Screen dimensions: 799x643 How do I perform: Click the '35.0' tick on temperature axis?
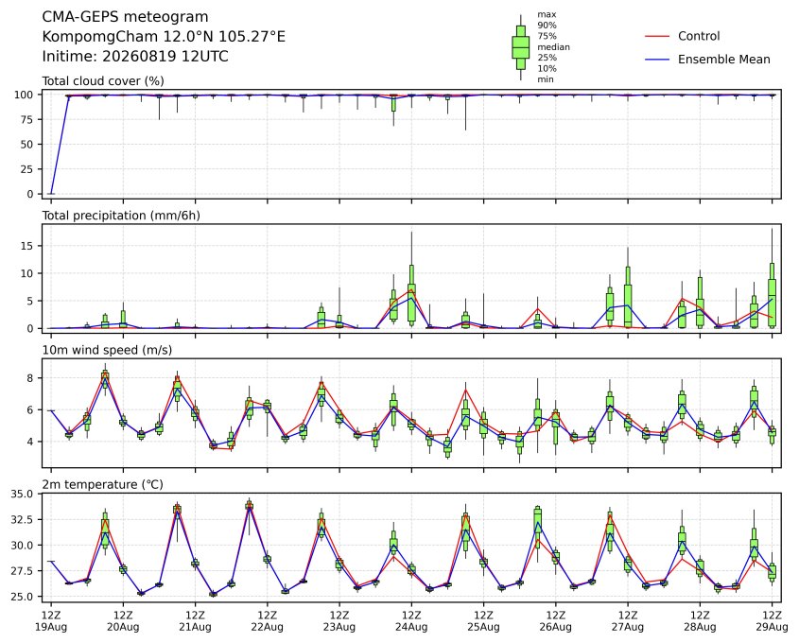pyautogui.click(x=23, y=495)
